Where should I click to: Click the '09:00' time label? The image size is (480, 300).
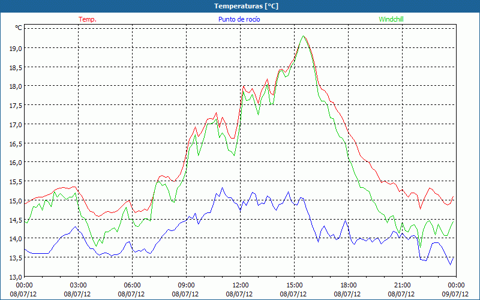(x=187, y=286)
